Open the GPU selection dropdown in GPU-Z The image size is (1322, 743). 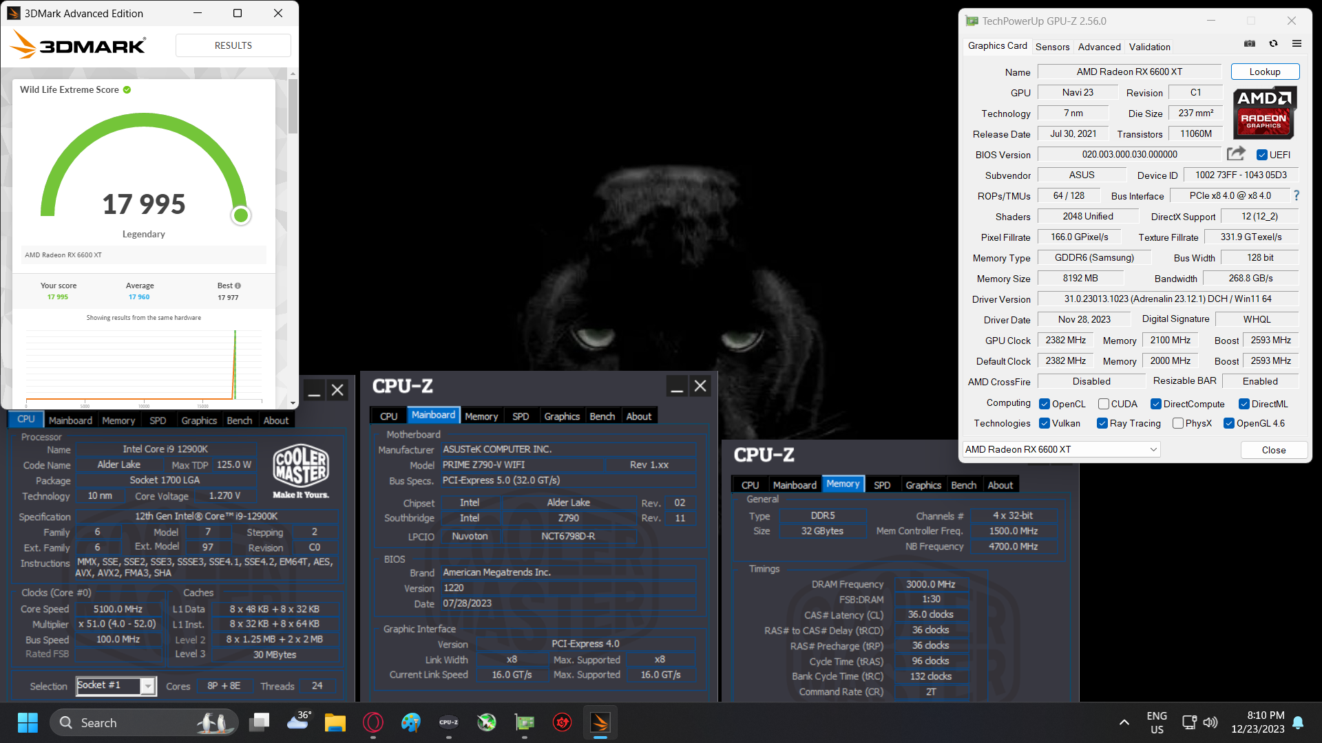(x=1061, y=449)
